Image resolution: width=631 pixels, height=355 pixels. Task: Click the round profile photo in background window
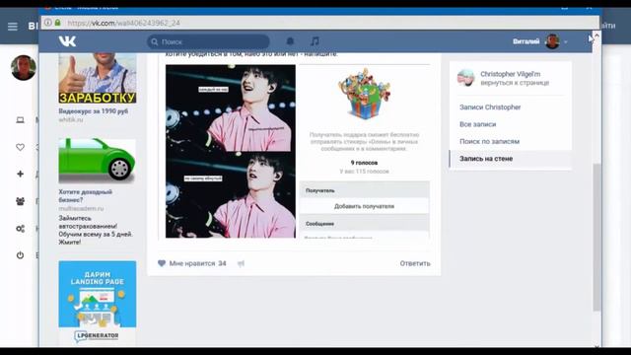(x=24, y=68)
